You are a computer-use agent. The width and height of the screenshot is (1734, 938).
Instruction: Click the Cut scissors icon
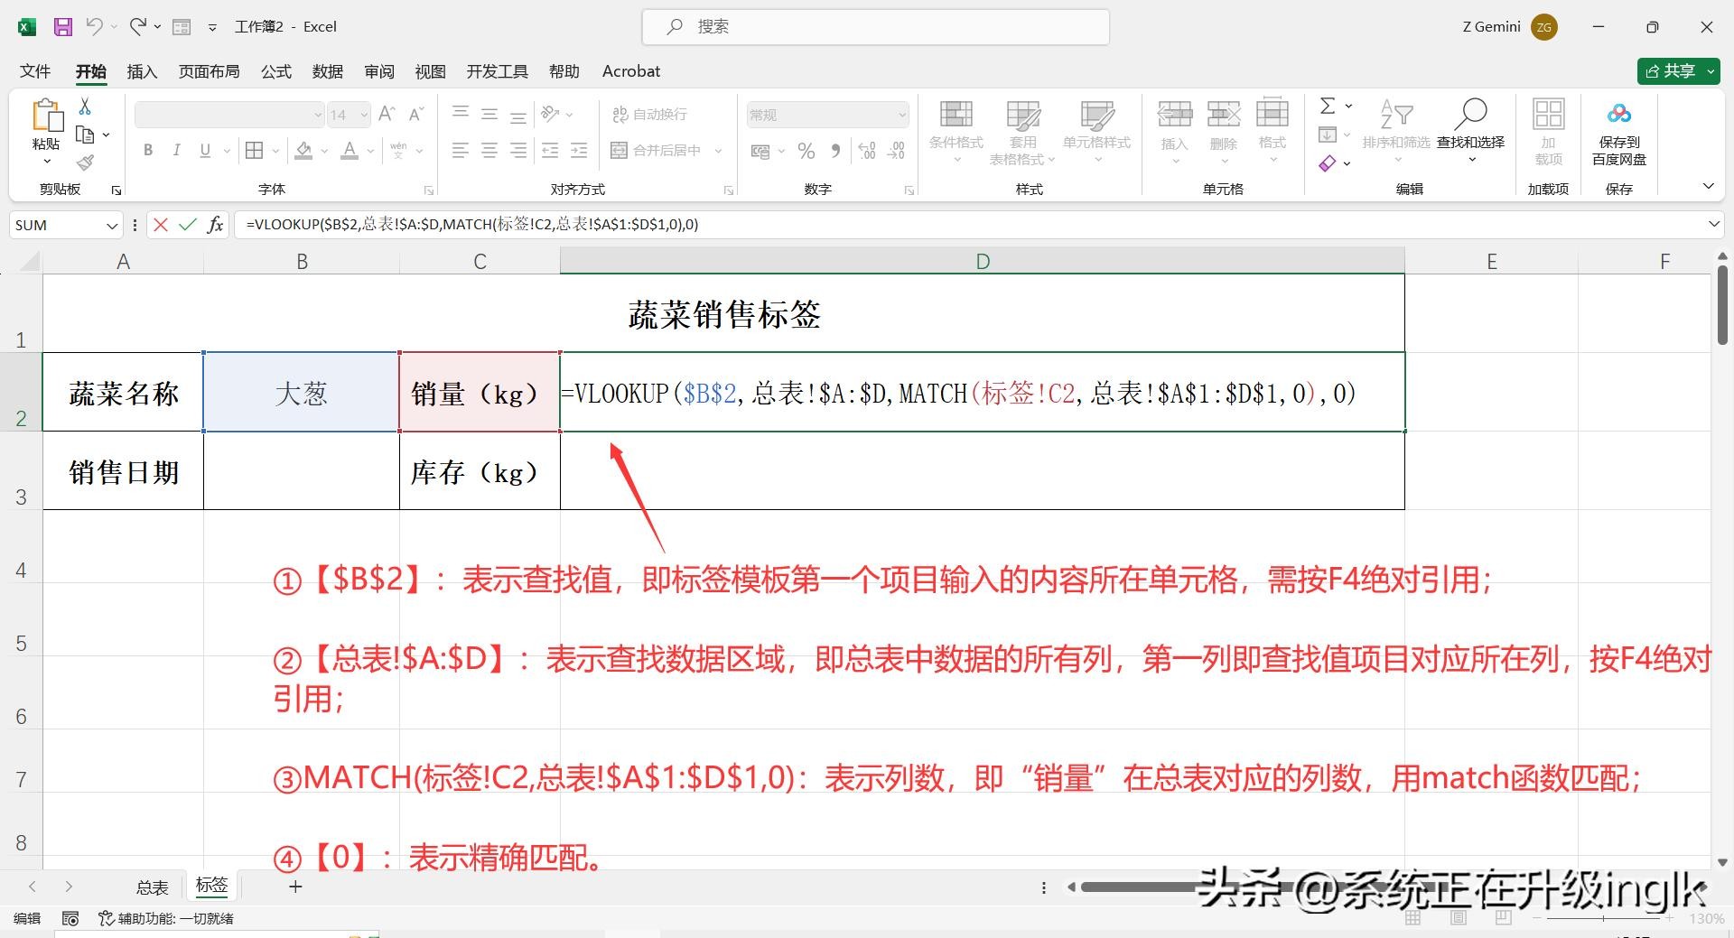(x=85, y=107)
